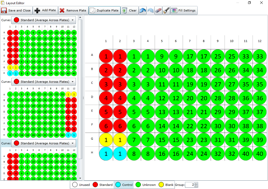Clear the plate layout with trash icon
Viewport: 268px width, 189px height.
click(129, 10)
